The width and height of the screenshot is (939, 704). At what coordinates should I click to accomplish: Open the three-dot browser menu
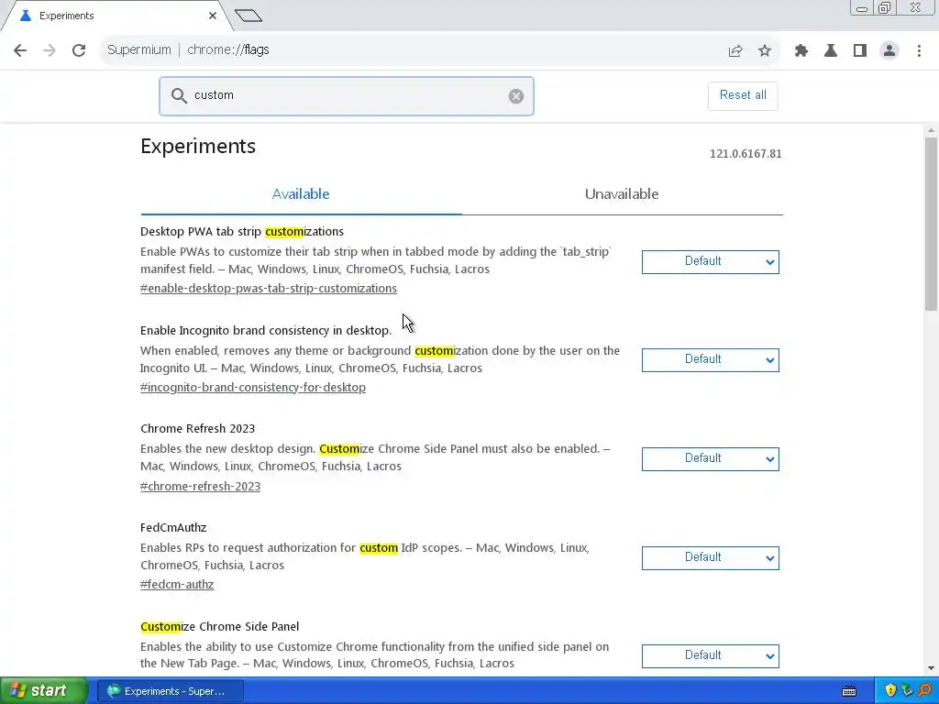pyautogui.click(x=919, y=51)
